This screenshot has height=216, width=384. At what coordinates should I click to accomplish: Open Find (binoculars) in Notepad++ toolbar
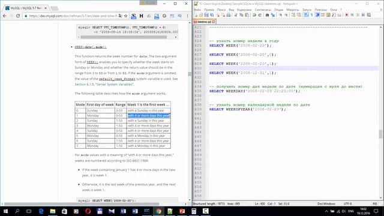(267, 15)
